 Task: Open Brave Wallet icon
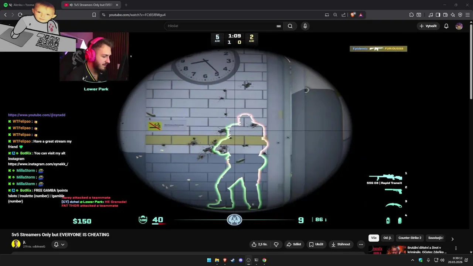[445, 15]
